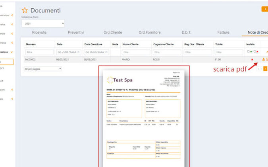Viewport: 268px width, 167px height.
Task: Sort by the Totale column header
Action: coord(219,44)
